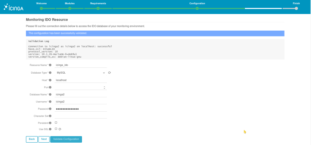This screenshot has height=145, width=311.
Task: Click the Back button
Action: pos(32,139)
